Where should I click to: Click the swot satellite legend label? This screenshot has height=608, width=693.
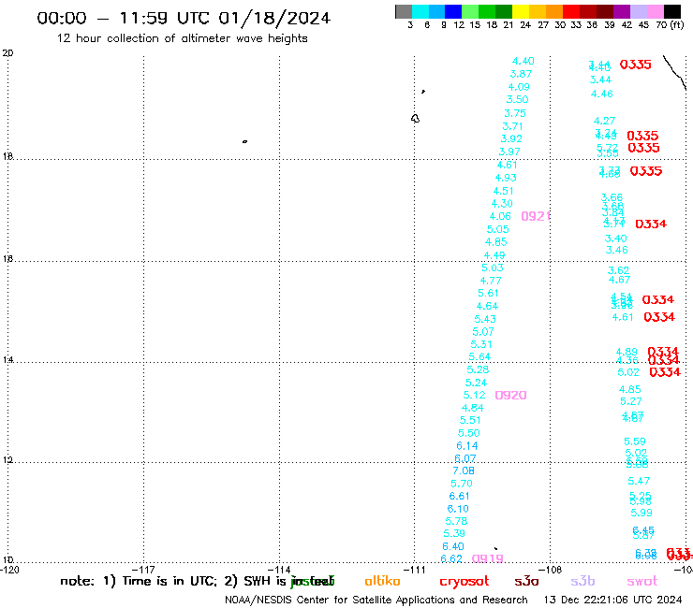642,581
